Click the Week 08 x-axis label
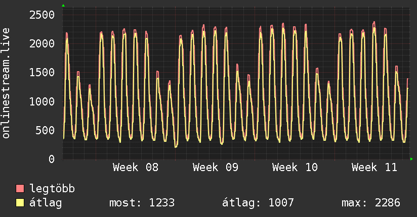The width and height of the screenshot is (417, 217). [135, 168]
